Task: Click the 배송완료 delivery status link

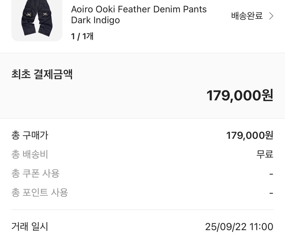Action: point(247,16)
